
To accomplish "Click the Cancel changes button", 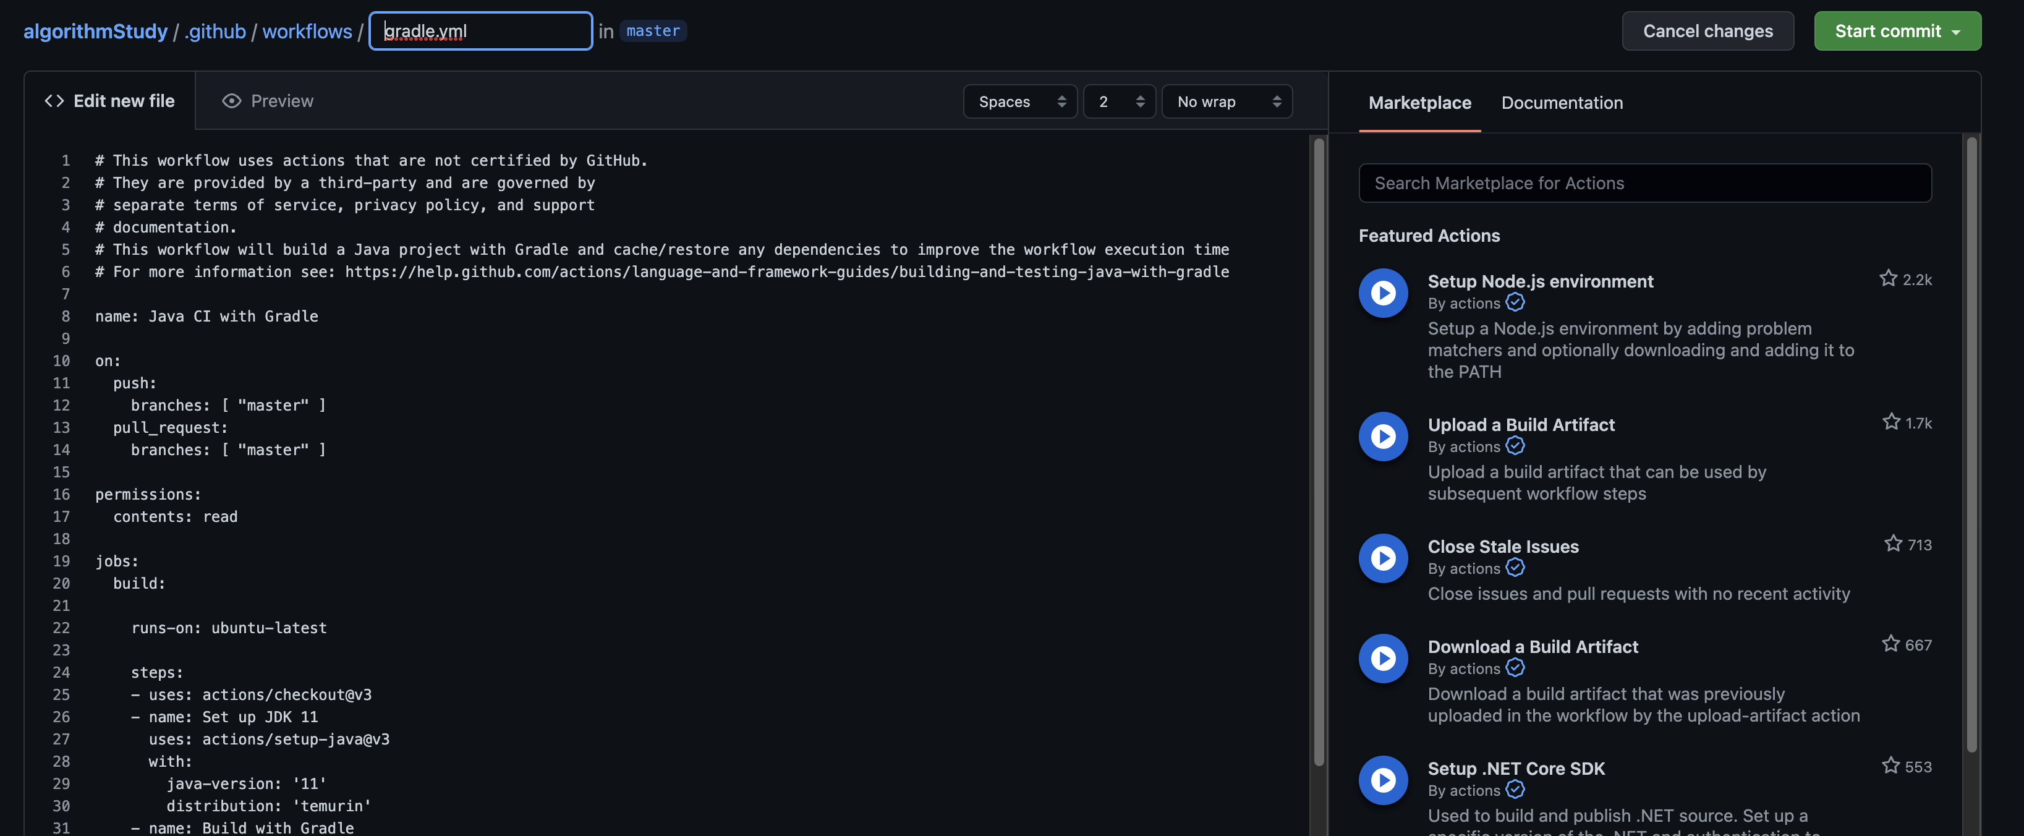I will (1707, 32).
